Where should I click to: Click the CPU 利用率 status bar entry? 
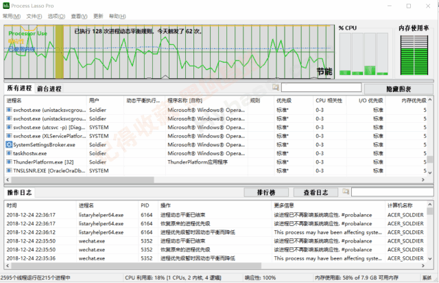point(173,278)
